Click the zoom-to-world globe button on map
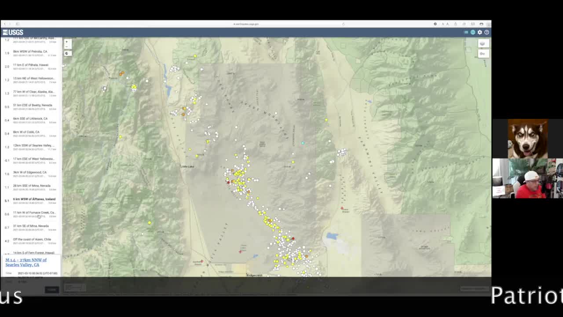This screenshot has width=563, height=317. pos(67,53)
